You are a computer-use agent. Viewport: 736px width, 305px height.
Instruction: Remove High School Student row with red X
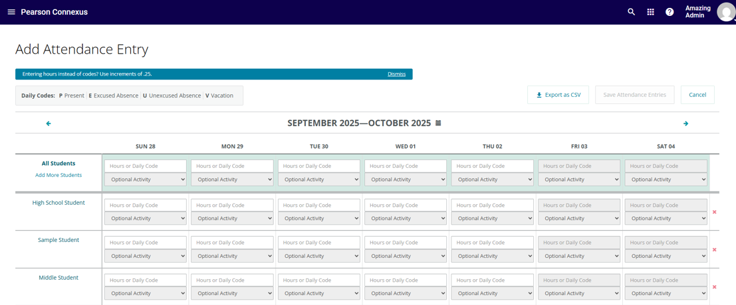coord(714,212)
